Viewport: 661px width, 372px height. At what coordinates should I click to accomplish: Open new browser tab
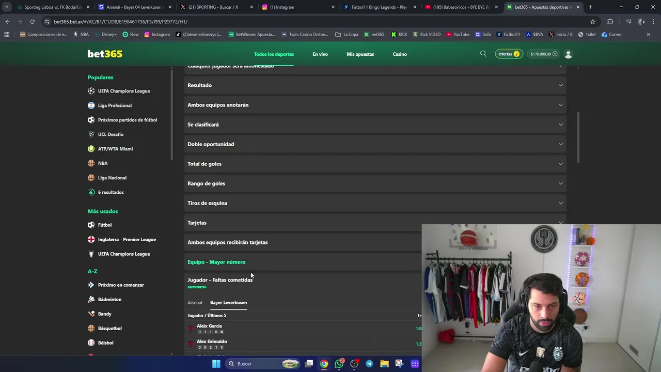point(590,7)
